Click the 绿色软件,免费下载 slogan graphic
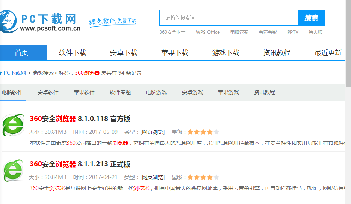 click(x=113, y=22)
